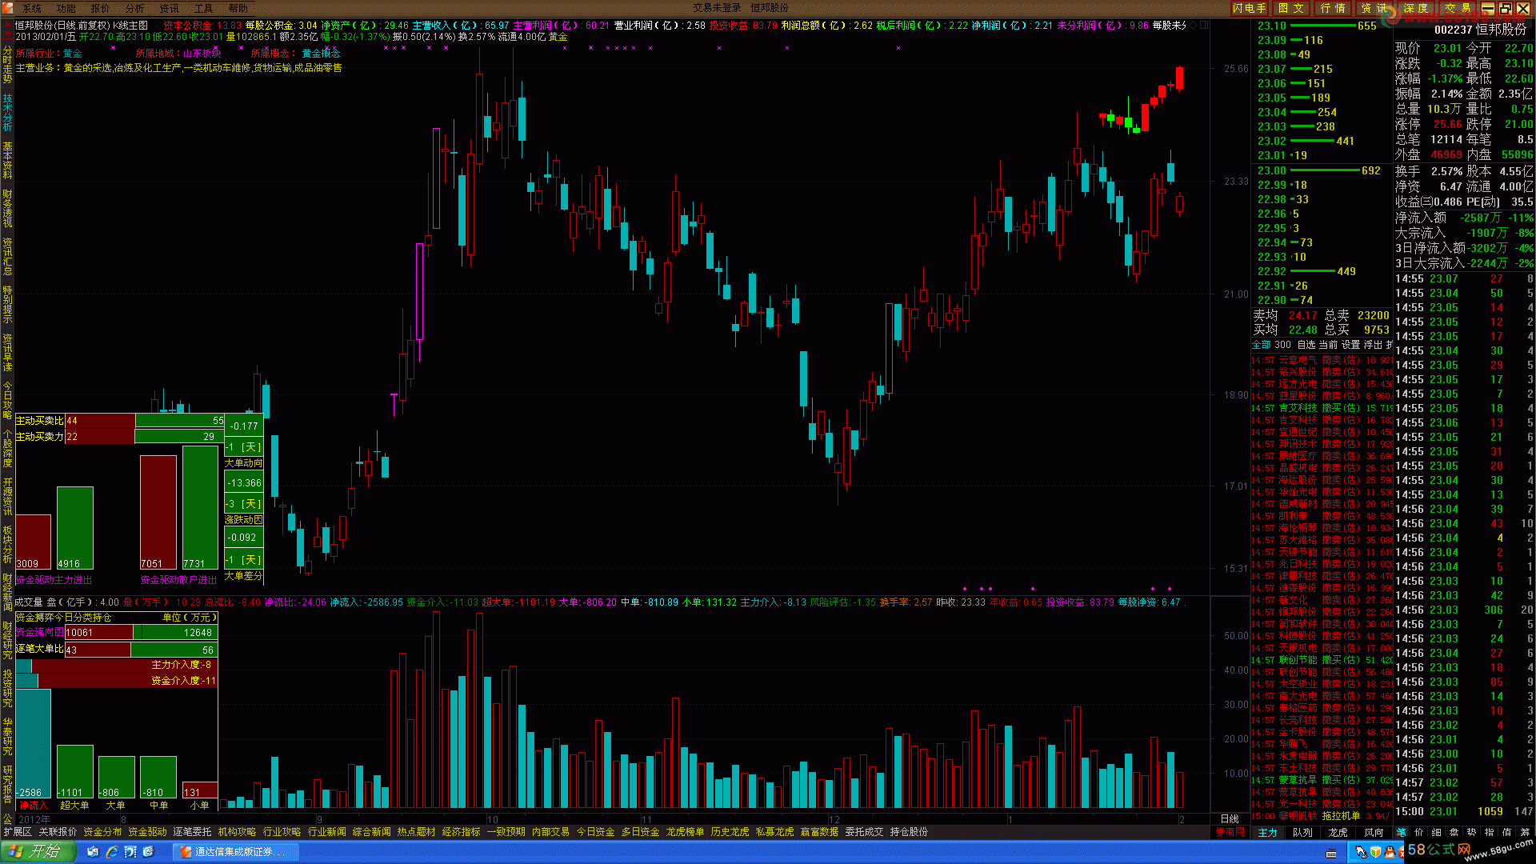Open the 特别提示 sidebar tab
The width and height of the screenshot is (1536, 864).
[x=7, y=304]
